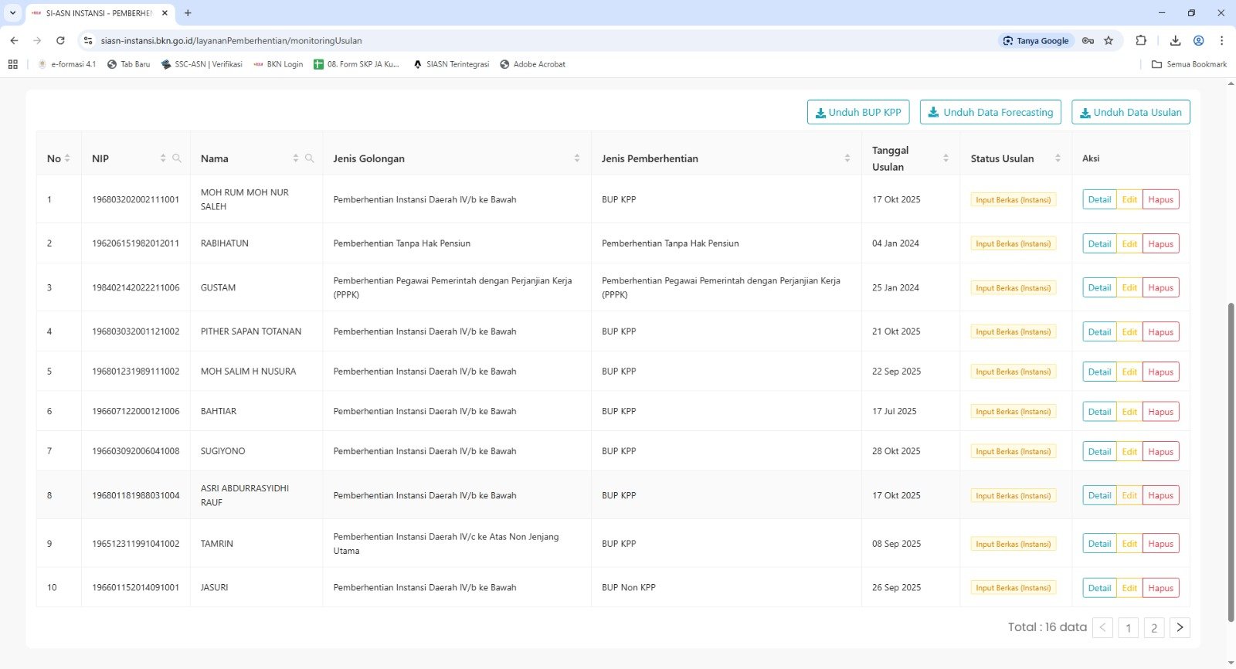Click Unduh BUP KPP button
This screenshot has height=669, width=1236.
coord(858,112)
